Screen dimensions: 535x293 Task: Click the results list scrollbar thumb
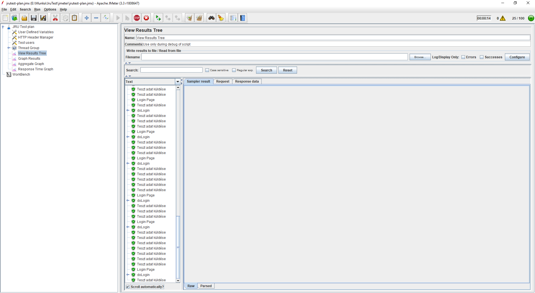tap(178, 247)
